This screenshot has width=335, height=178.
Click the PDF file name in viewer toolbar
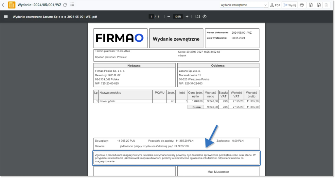55,17
